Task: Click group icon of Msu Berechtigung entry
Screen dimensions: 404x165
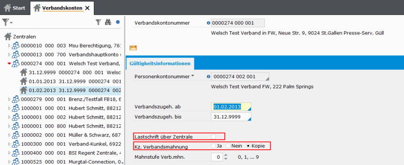Action: point(16,46)
